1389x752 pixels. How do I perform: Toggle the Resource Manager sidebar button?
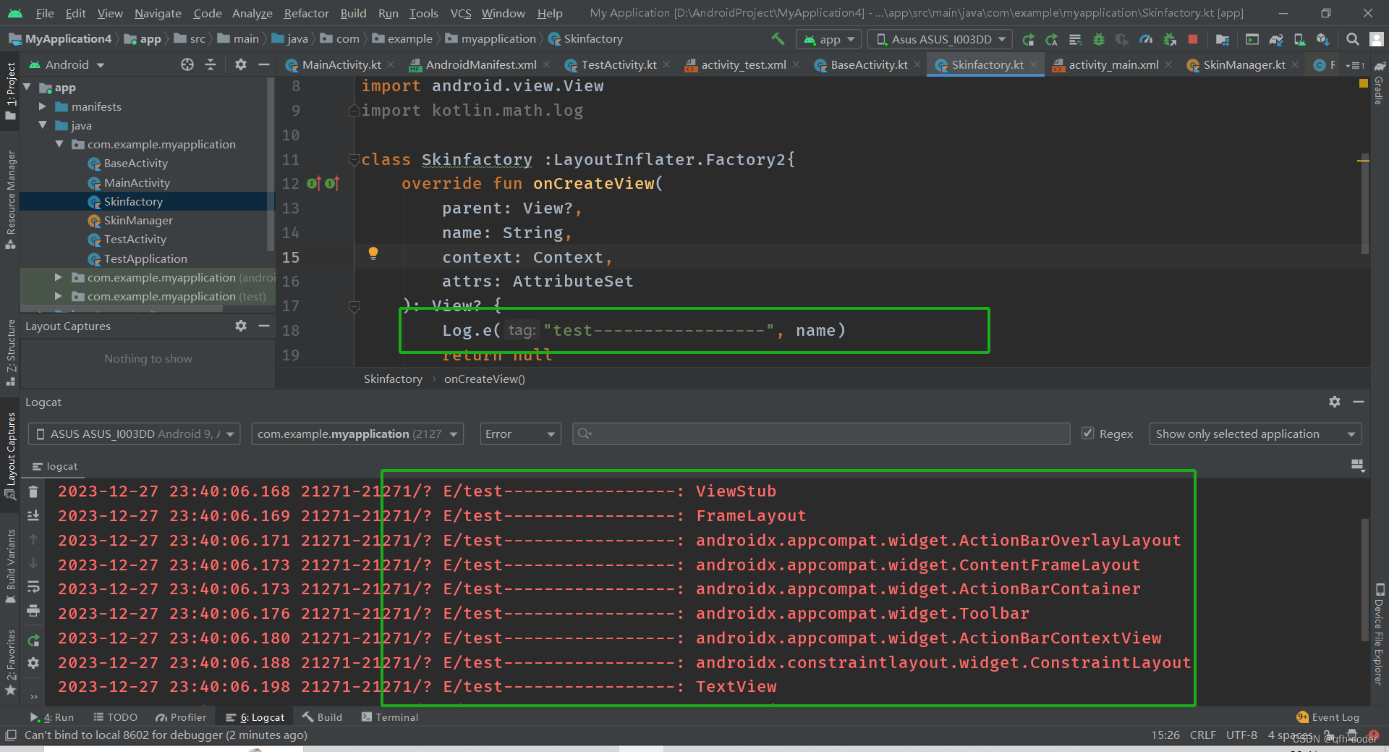11,199
